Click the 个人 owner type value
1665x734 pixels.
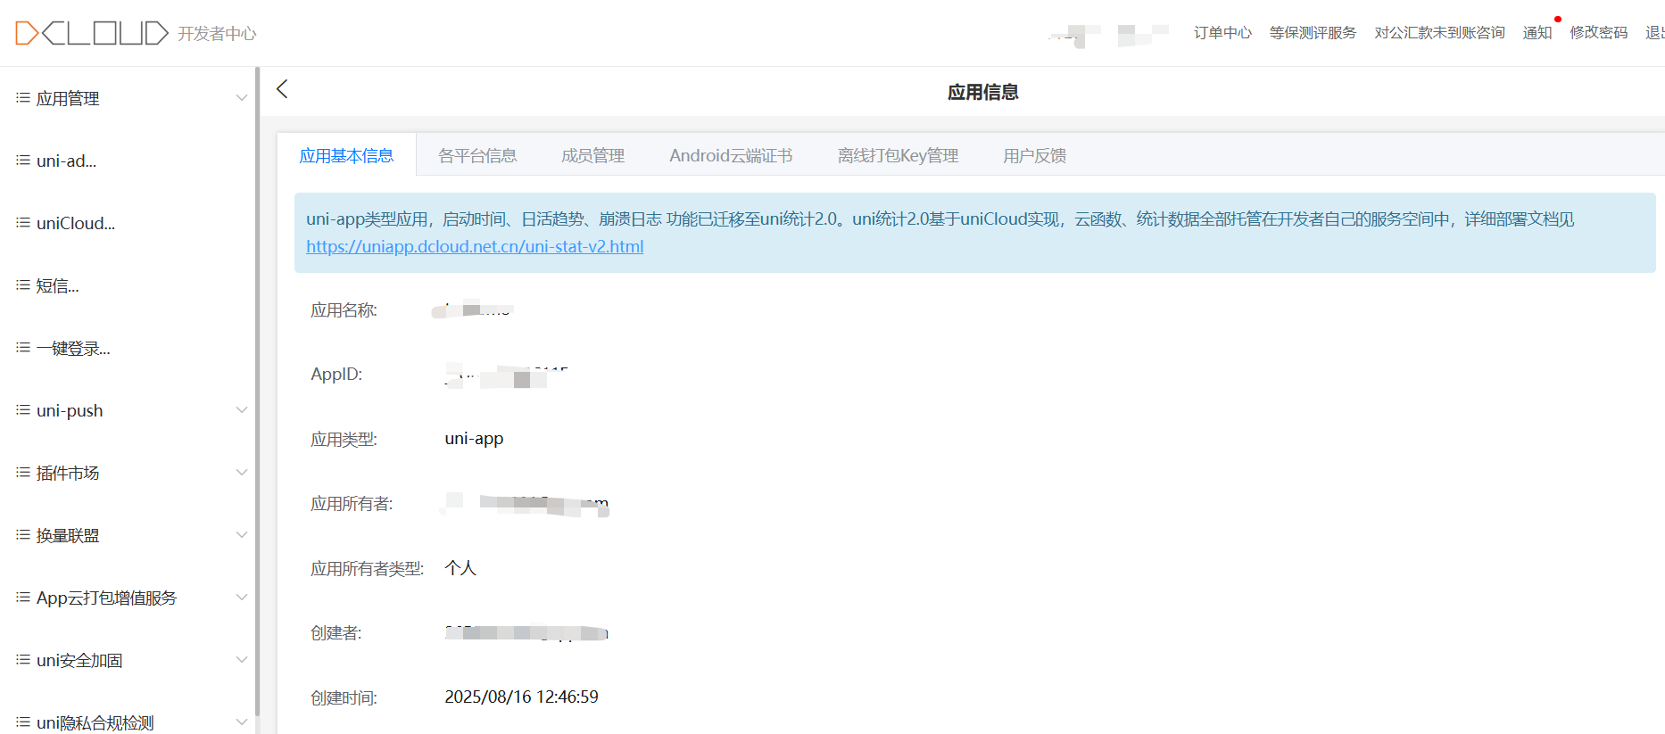pos(460,568)
